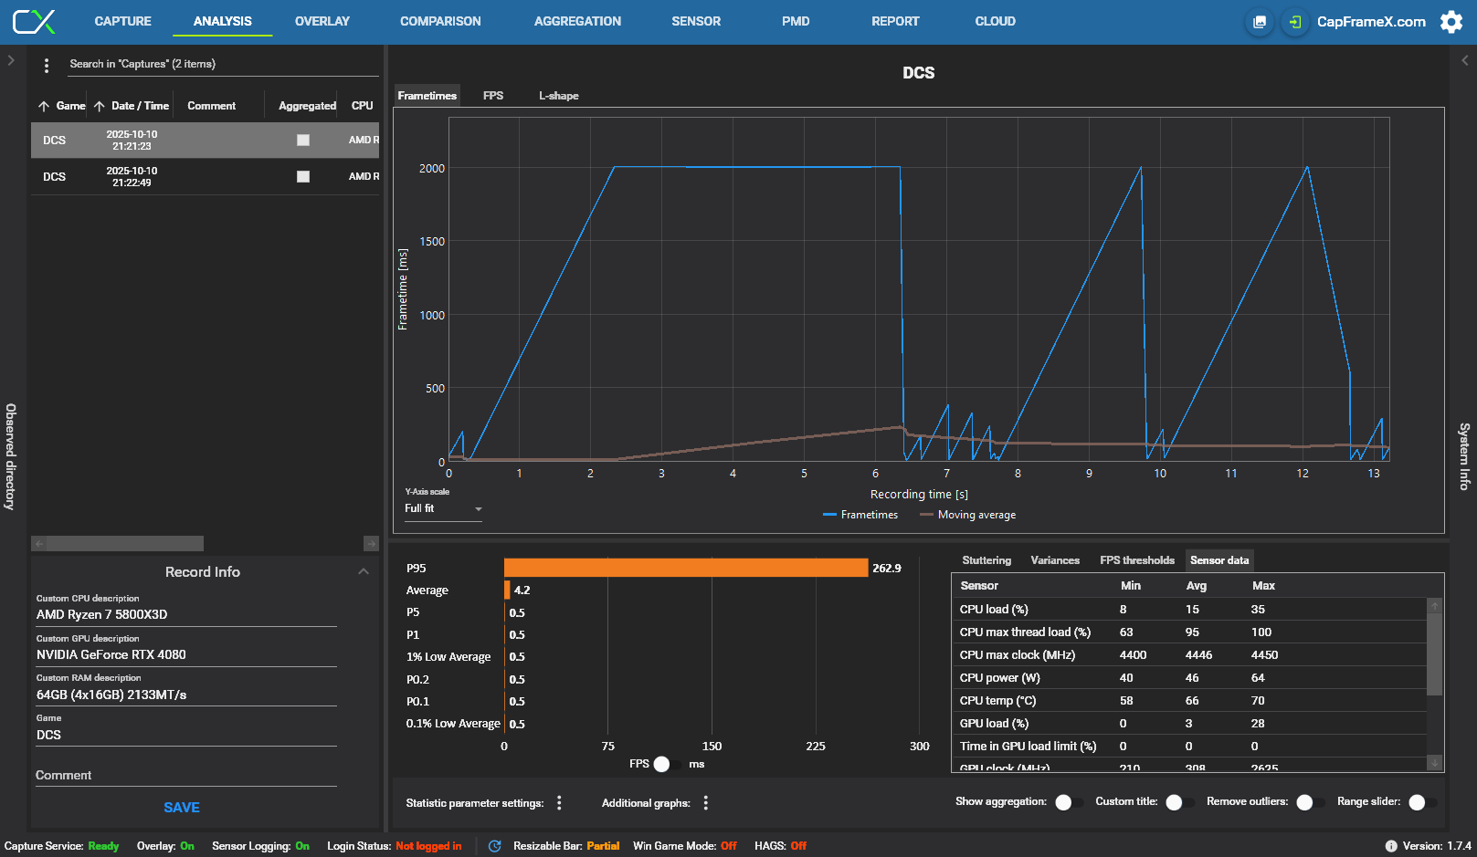The width and height of the screenshot is (1477, 857).
Task: Show the FPS thresholds tab
Action: click(x=1137, y=560)
